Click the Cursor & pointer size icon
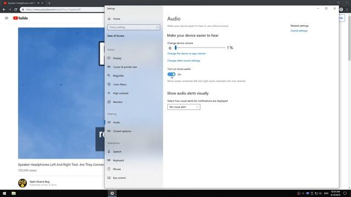The width and height of the screenshot is (351, 197). [109, 67]
